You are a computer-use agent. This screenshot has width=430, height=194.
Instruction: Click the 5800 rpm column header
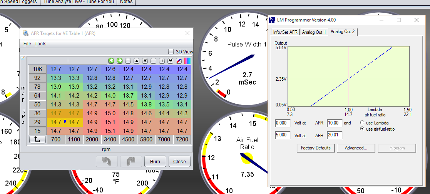[x=146, y=139]
